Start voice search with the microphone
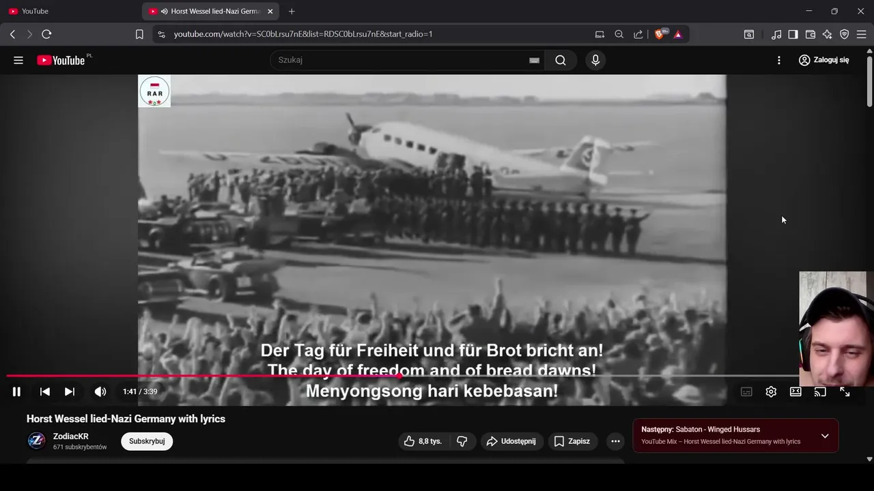The height and width of the screenshot is (491, 874). pyautogui.click(x=595, y=60)
